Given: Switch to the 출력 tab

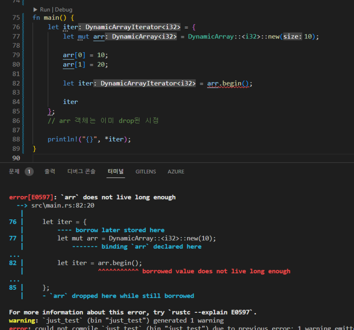Looking at the screenshot, I should (x=50, y=172).
